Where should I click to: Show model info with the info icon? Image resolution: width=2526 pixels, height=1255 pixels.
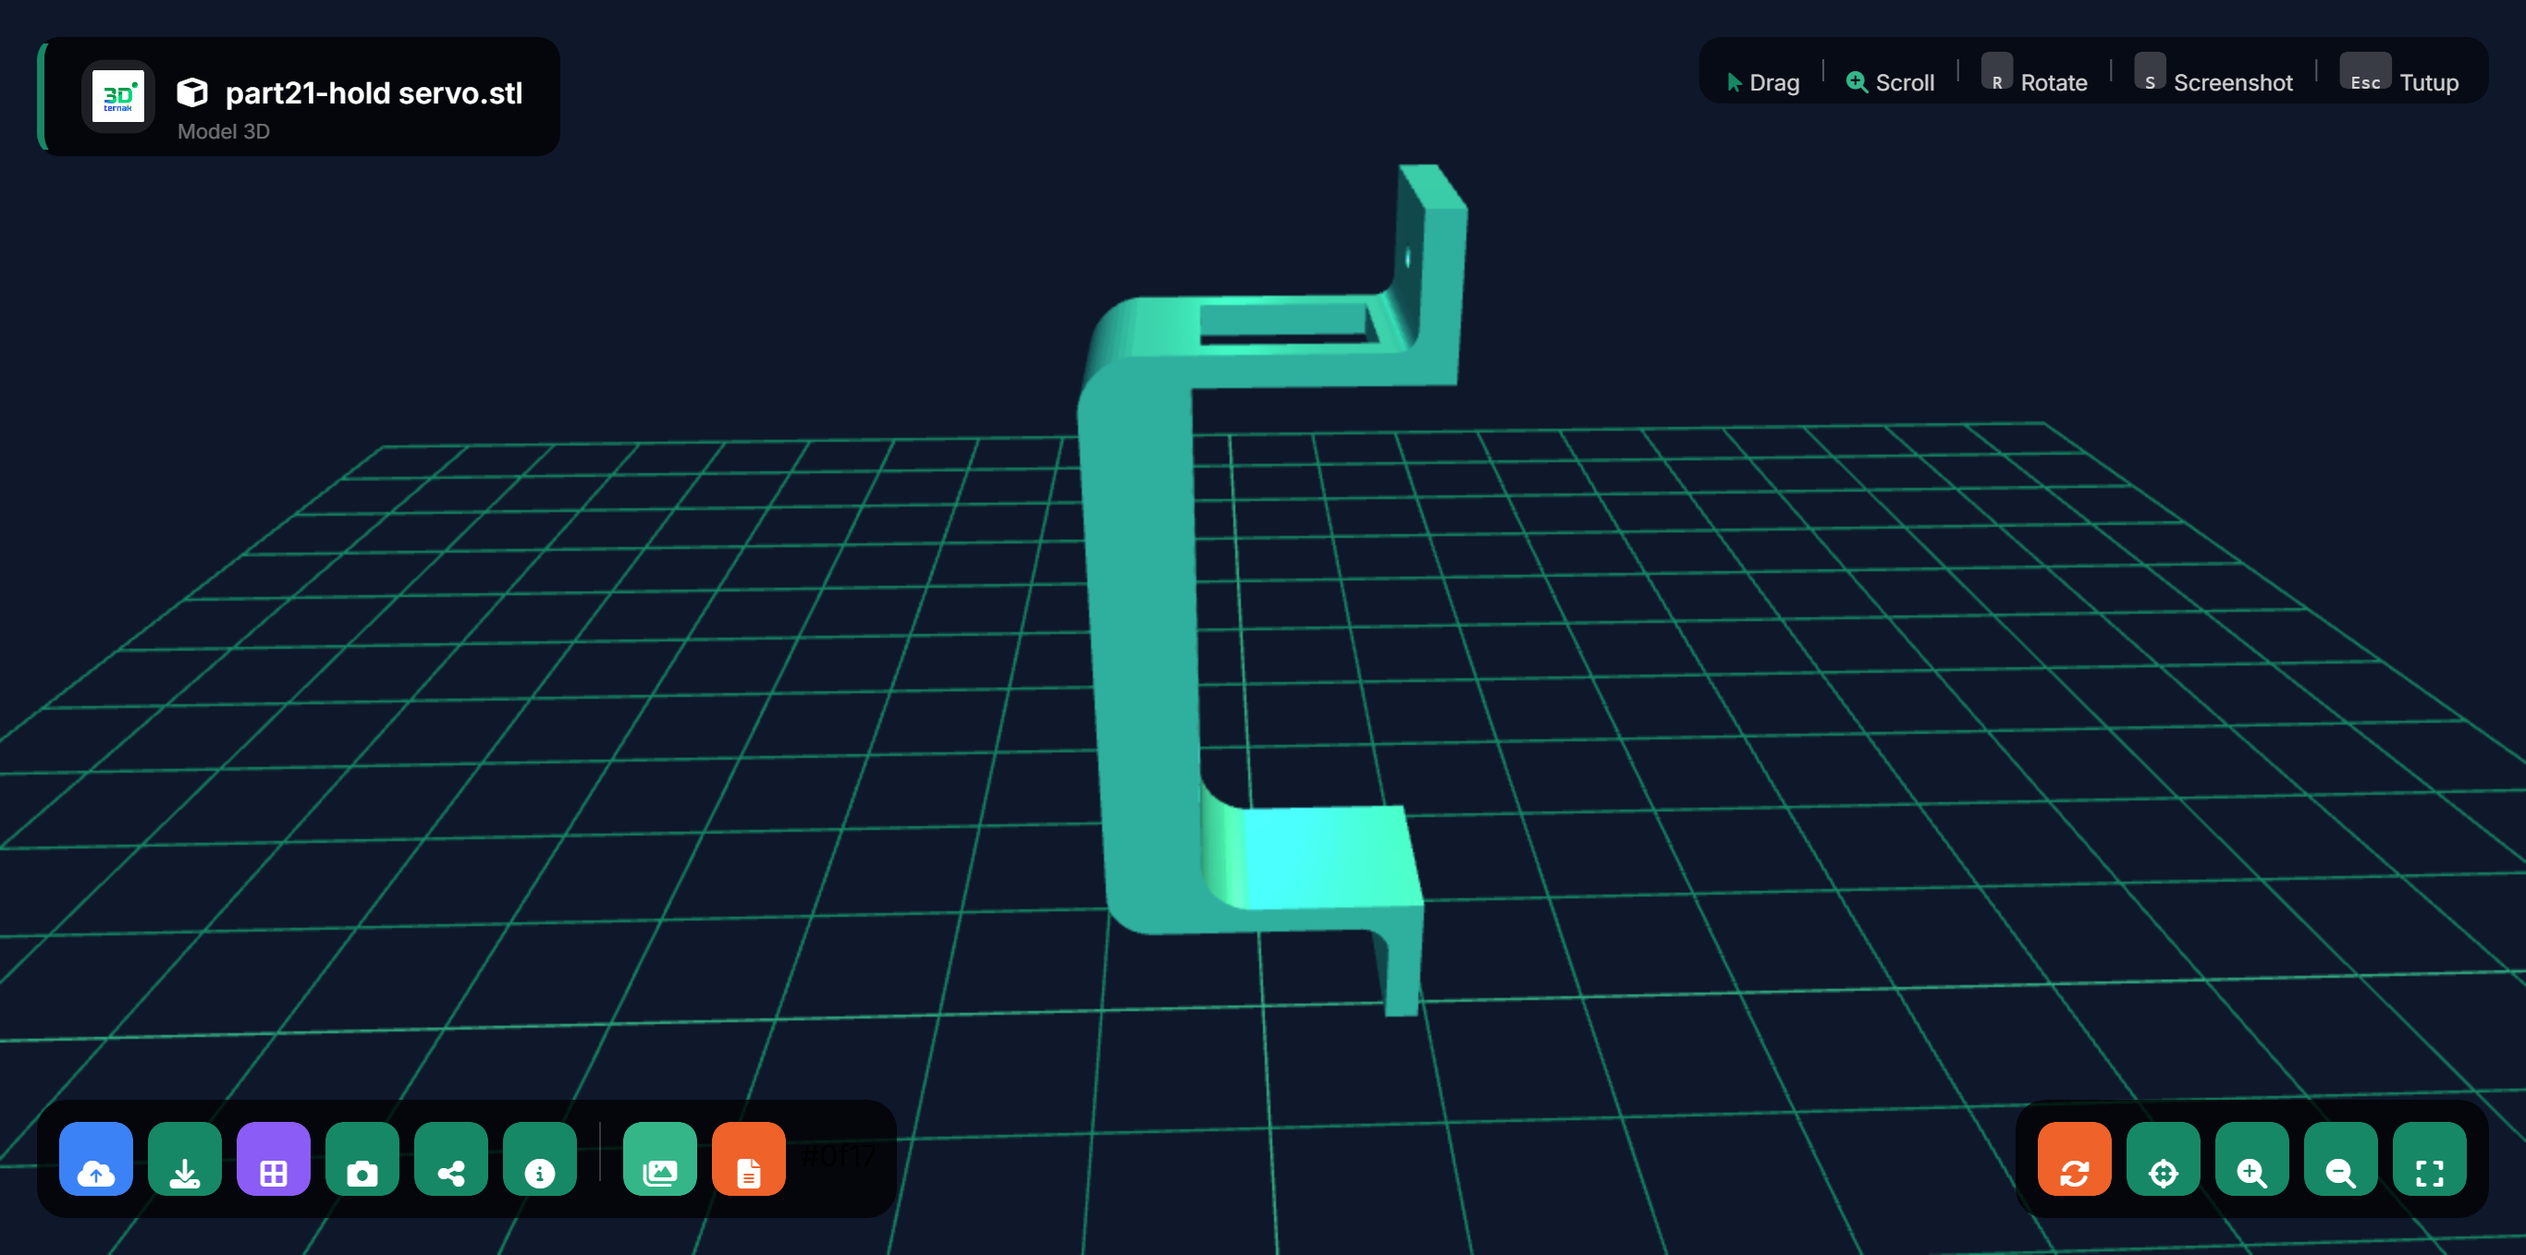point(540,1159)
